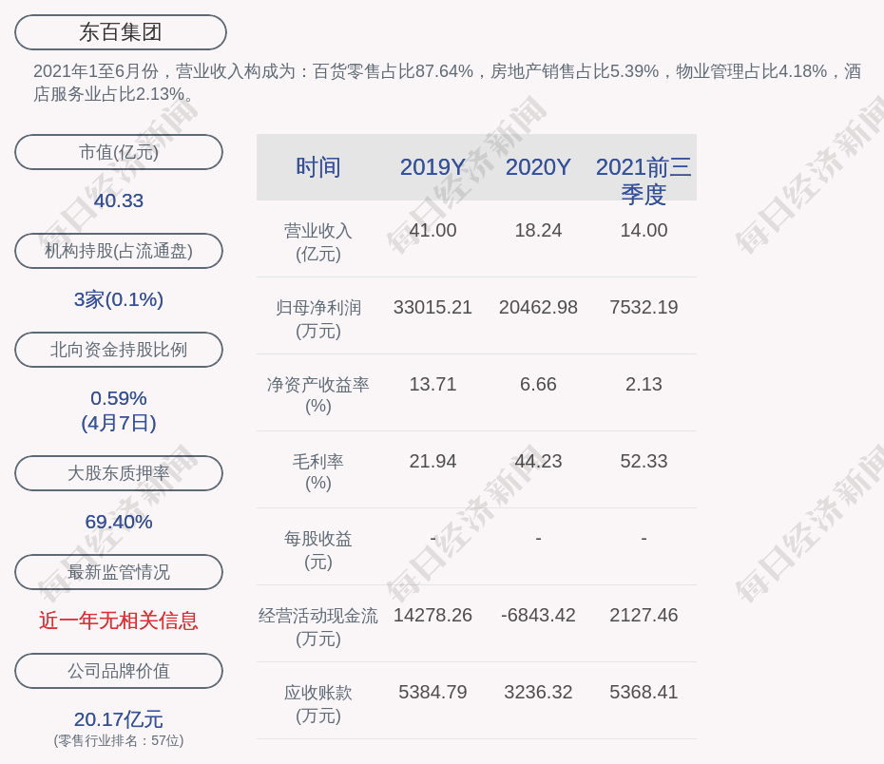
Task: Click cash flow cell -6843.42
Action: click(538, 615)
